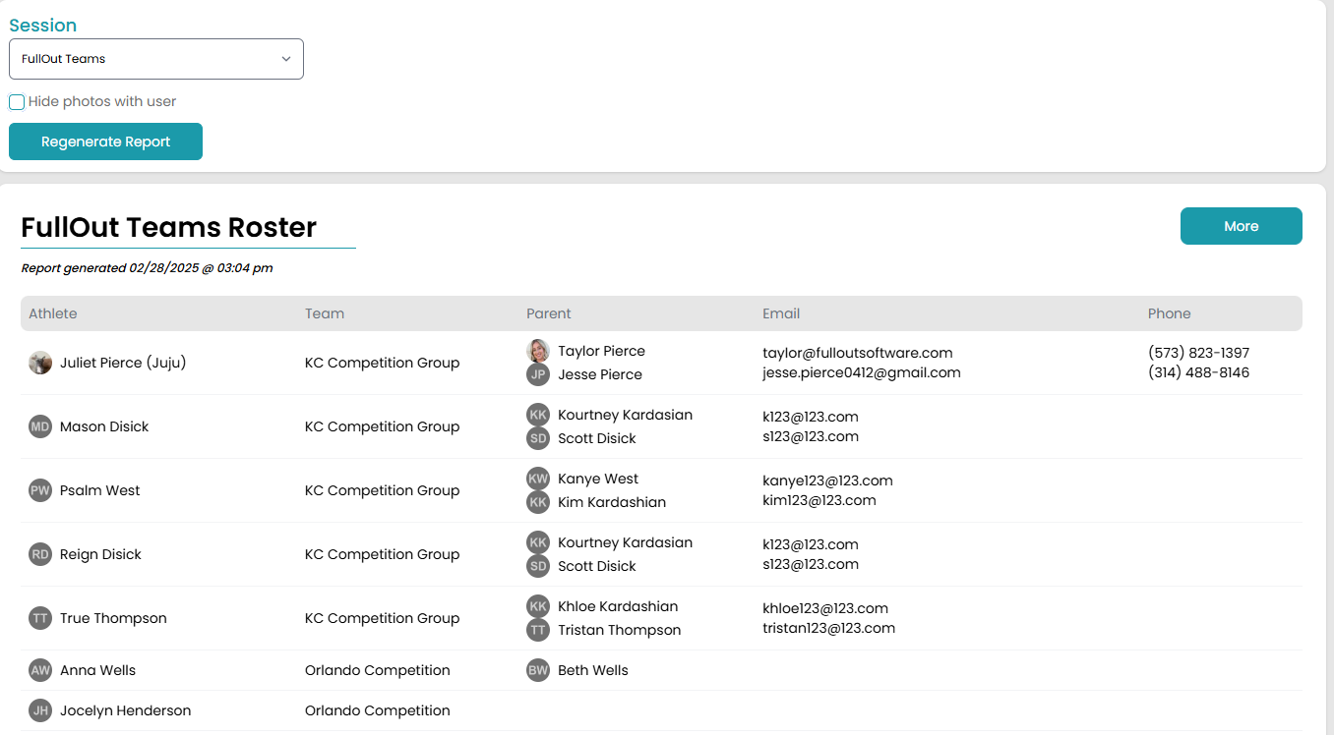Click Psalm West's PW avatar

tap(40, 490)
